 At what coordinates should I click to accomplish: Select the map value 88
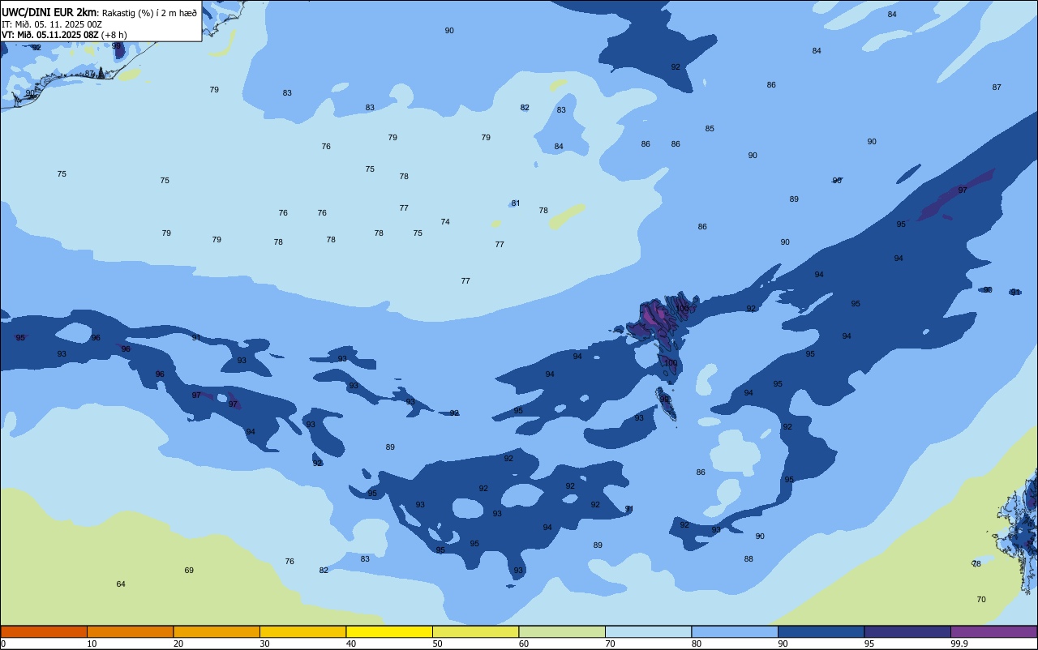pos(748,559)
